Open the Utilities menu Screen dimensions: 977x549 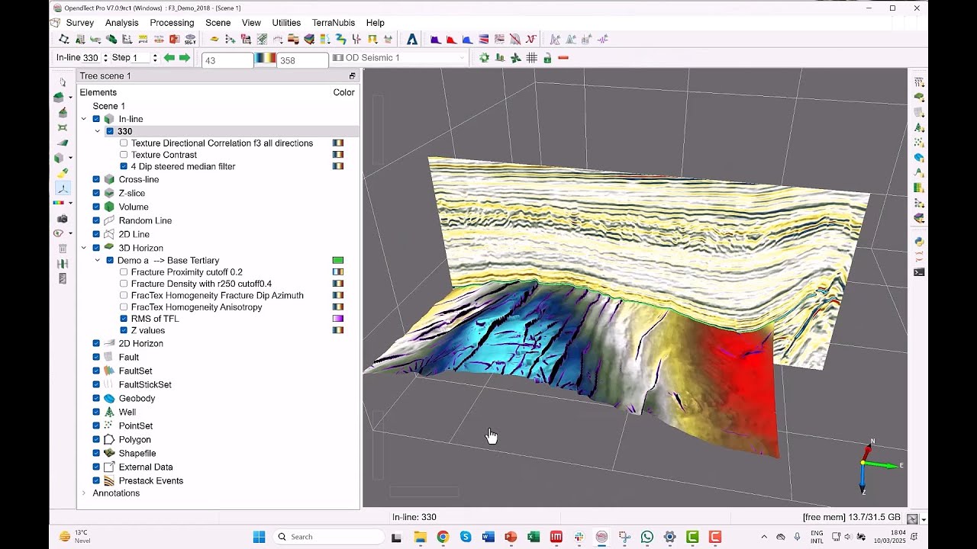tap(286, 23)
